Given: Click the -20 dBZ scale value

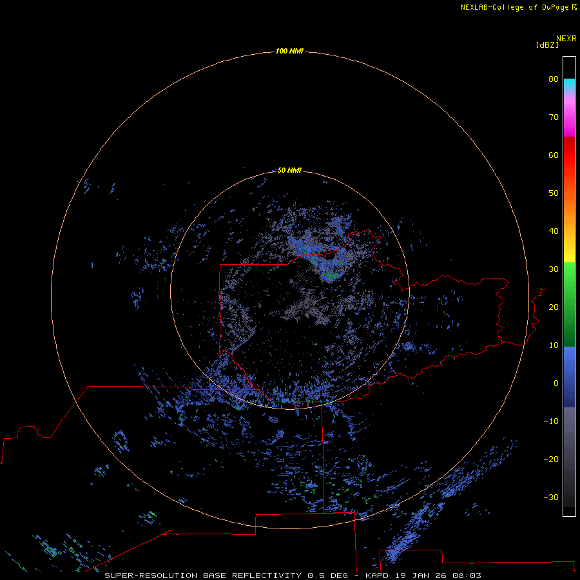Looking at the screenshot, I should (551, 459).
